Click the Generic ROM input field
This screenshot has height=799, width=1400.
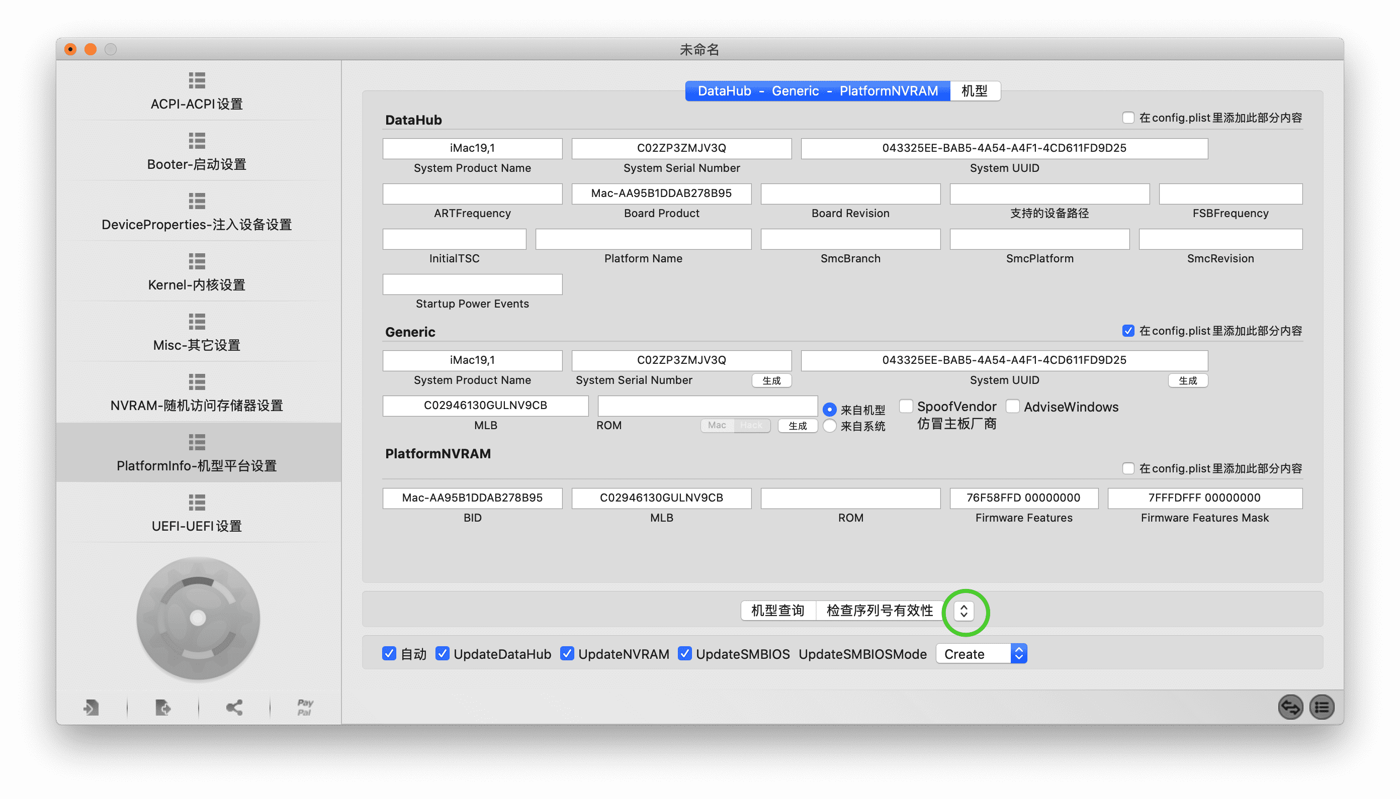click(x=707, y=406)
